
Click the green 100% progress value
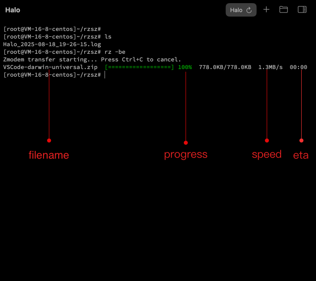[x=185, y=67]
